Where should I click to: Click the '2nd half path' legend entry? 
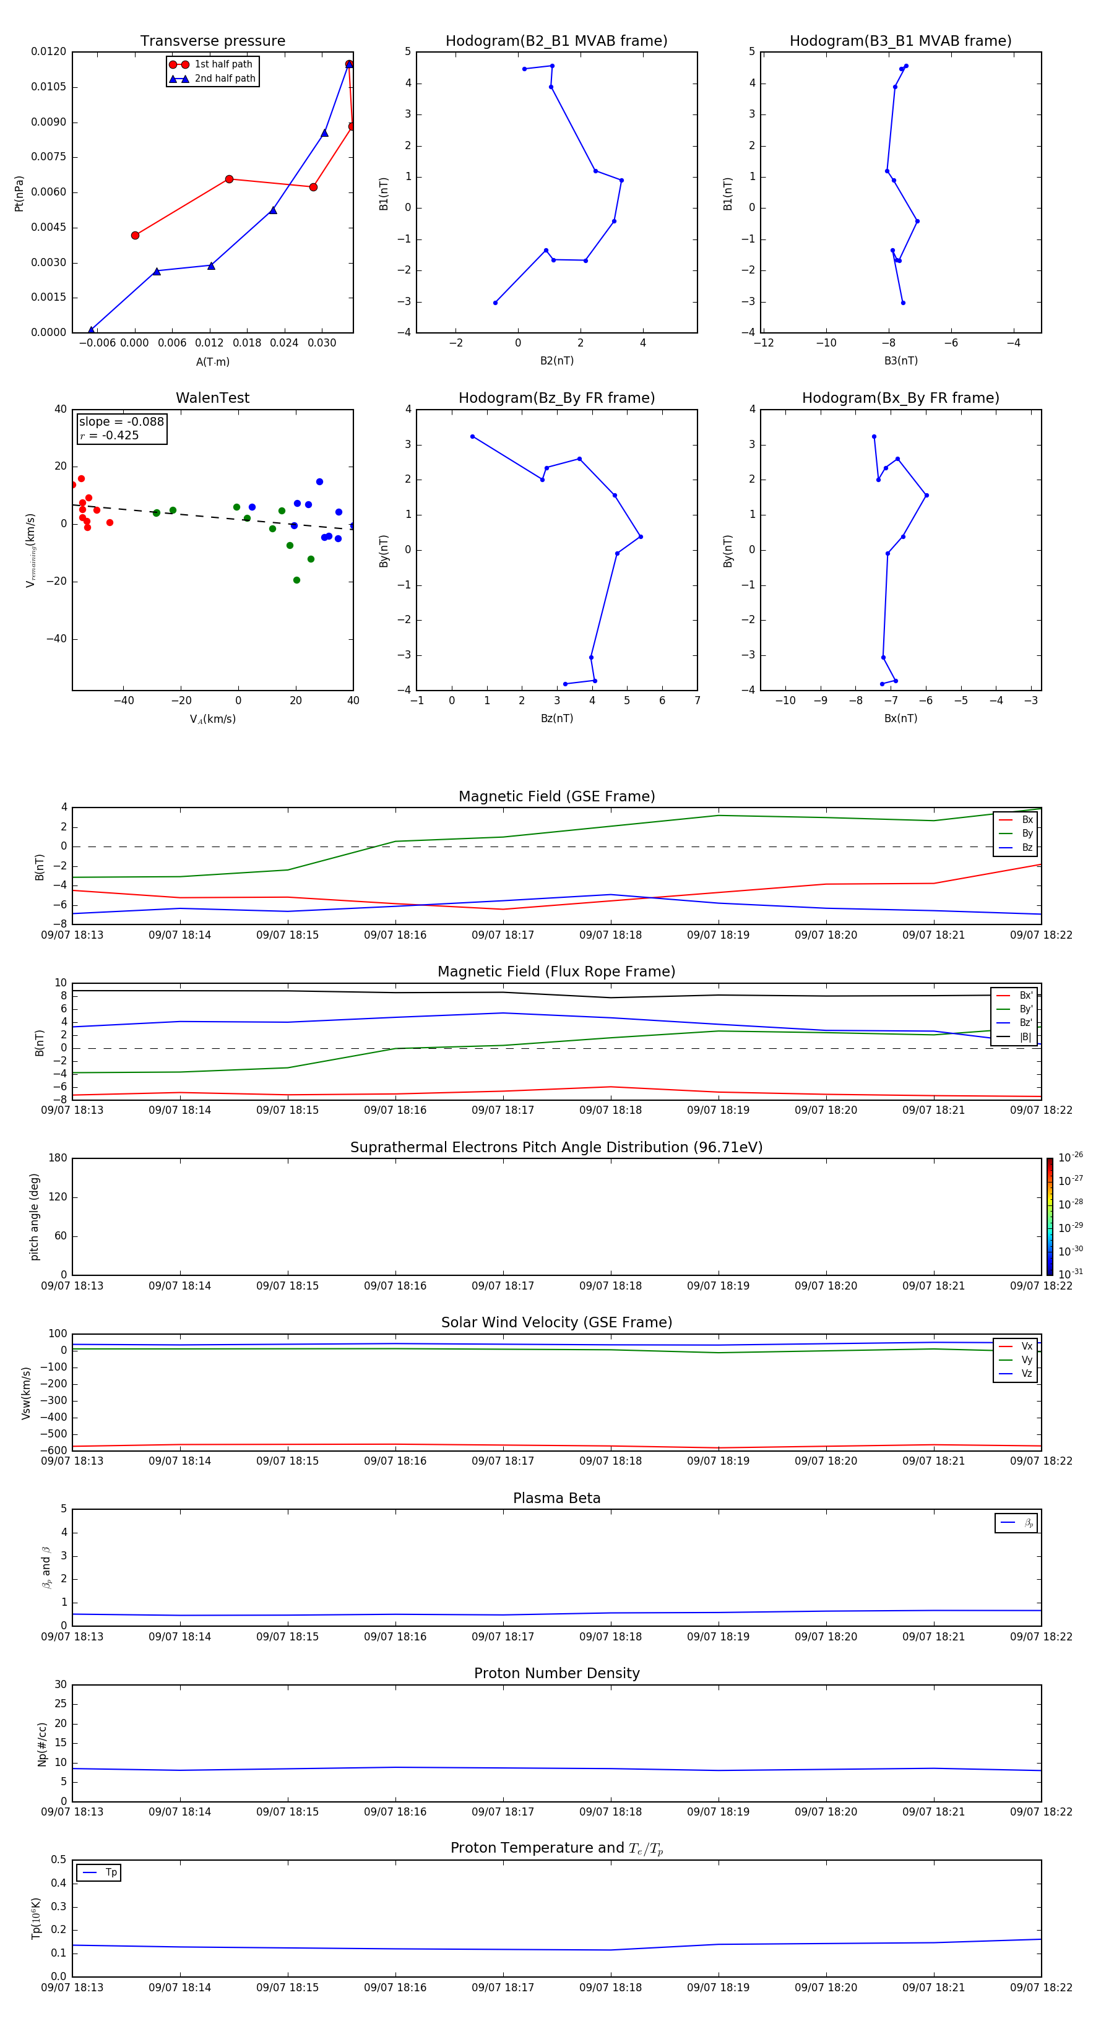click(212, 79)
